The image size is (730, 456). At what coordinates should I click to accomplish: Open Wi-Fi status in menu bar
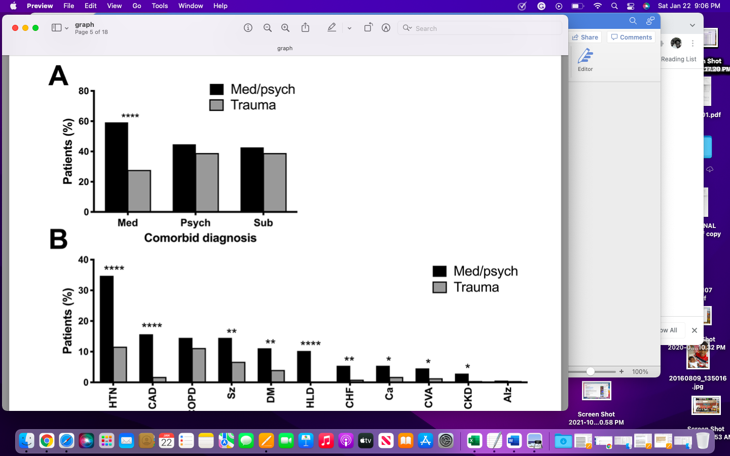pos(598,6)
